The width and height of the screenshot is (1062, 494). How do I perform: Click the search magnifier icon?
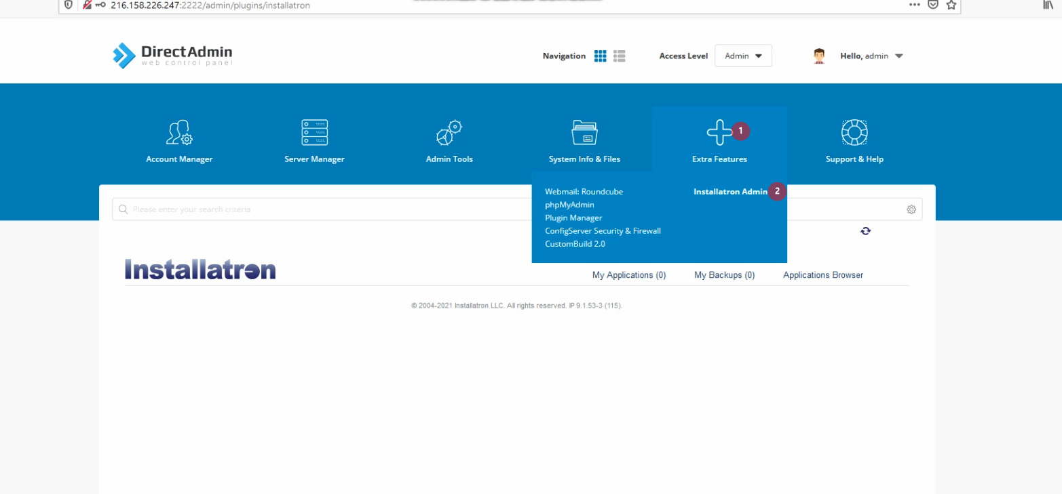click(123, 209)
